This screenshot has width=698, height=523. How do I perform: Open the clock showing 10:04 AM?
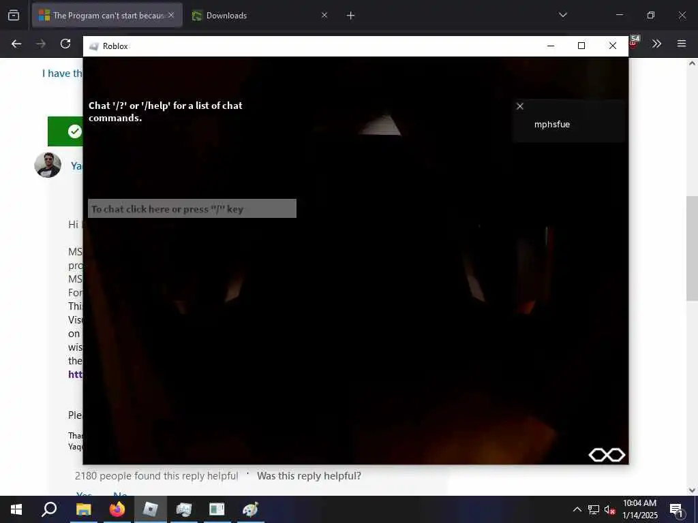pyautogui.click(x=639, y=509)
